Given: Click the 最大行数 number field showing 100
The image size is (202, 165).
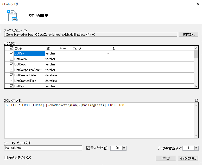Looking at the screenshot, I should click(116, 148).
